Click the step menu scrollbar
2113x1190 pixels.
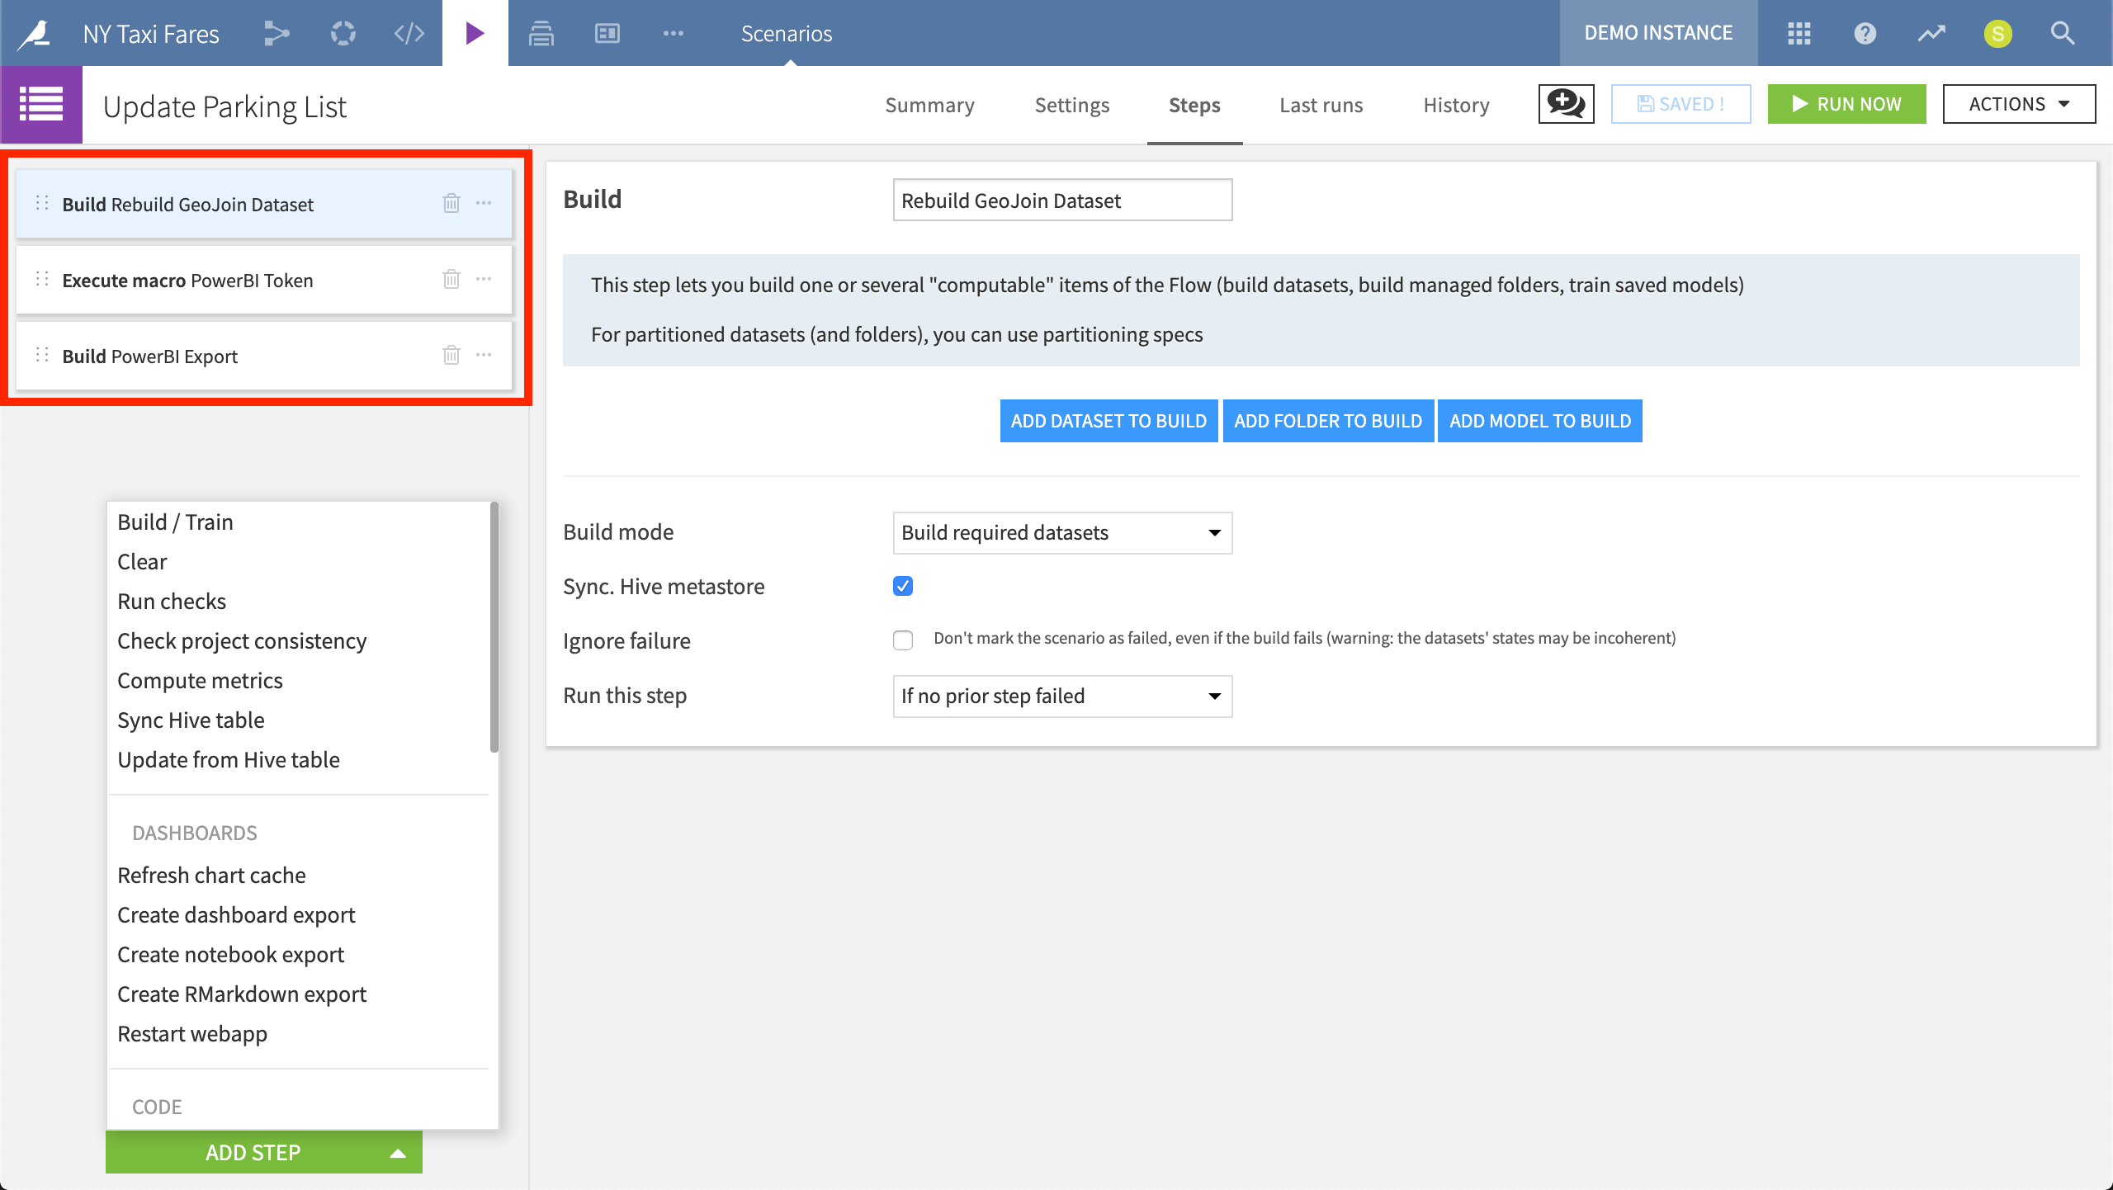[494, 627]
